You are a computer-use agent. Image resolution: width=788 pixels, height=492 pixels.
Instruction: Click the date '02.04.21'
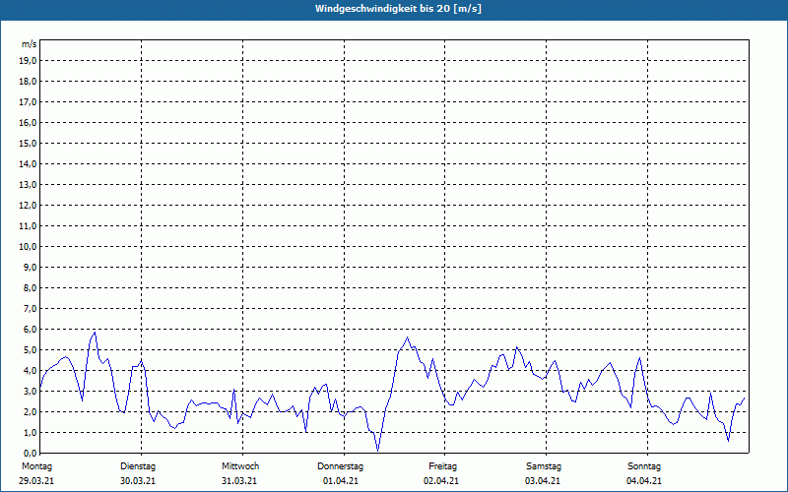pos(441,481)
